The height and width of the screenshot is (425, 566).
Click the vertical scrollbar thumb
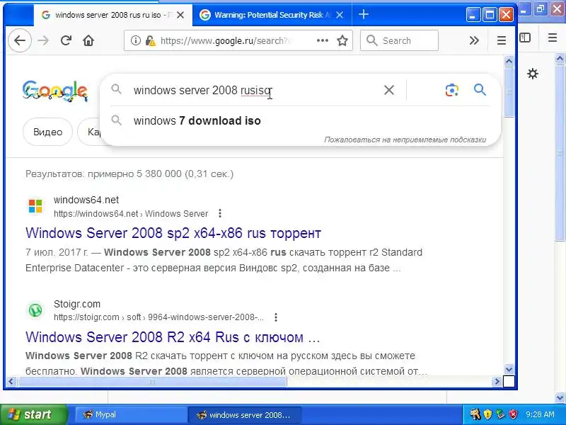click(x=509, y=93)
